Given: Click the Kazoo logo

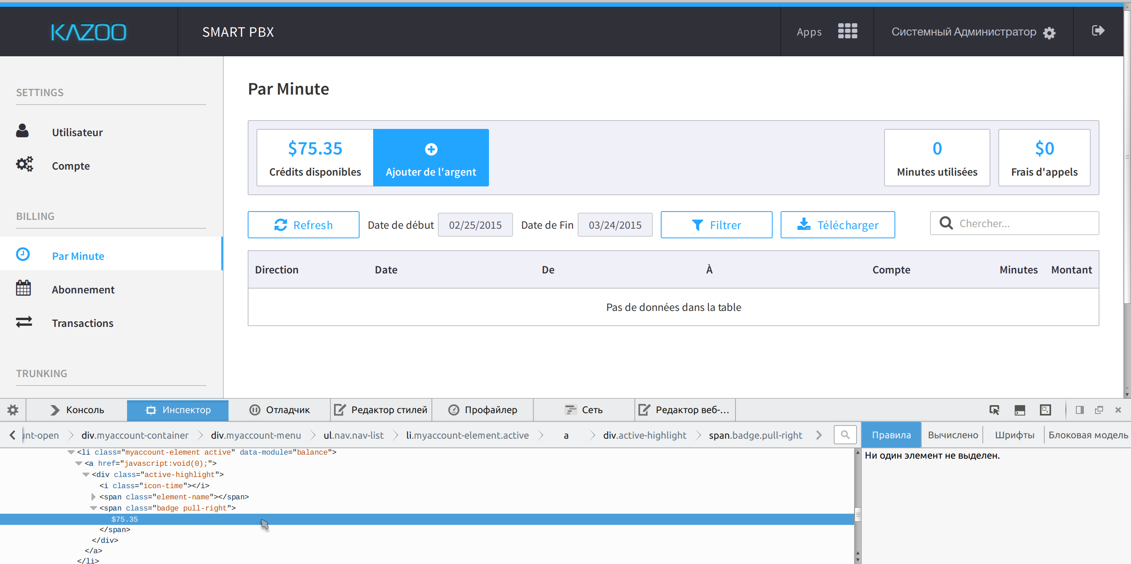Looking at the screenshot, I should click(x=89, y=32).
